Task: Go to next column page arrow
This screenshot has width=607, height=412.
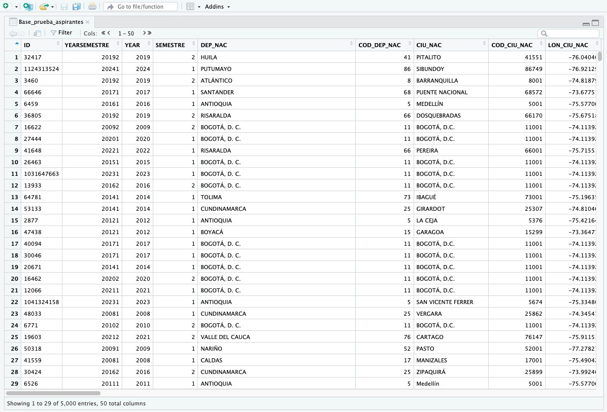Action: click(145, 33)
